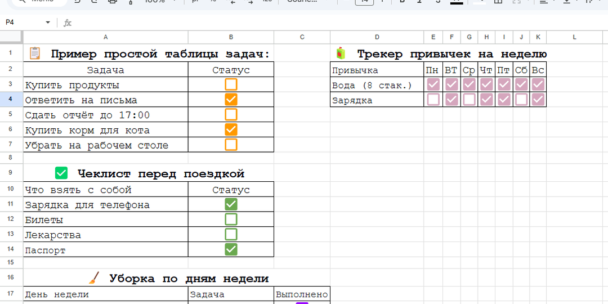Click the 'Билеты' cell
The width and height of the screenshot is (608, 304).
(105, 220)
